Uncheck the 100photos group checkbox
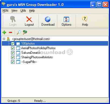Image resolution: width=110 pixels, height=104 pixels. [13, 43]
